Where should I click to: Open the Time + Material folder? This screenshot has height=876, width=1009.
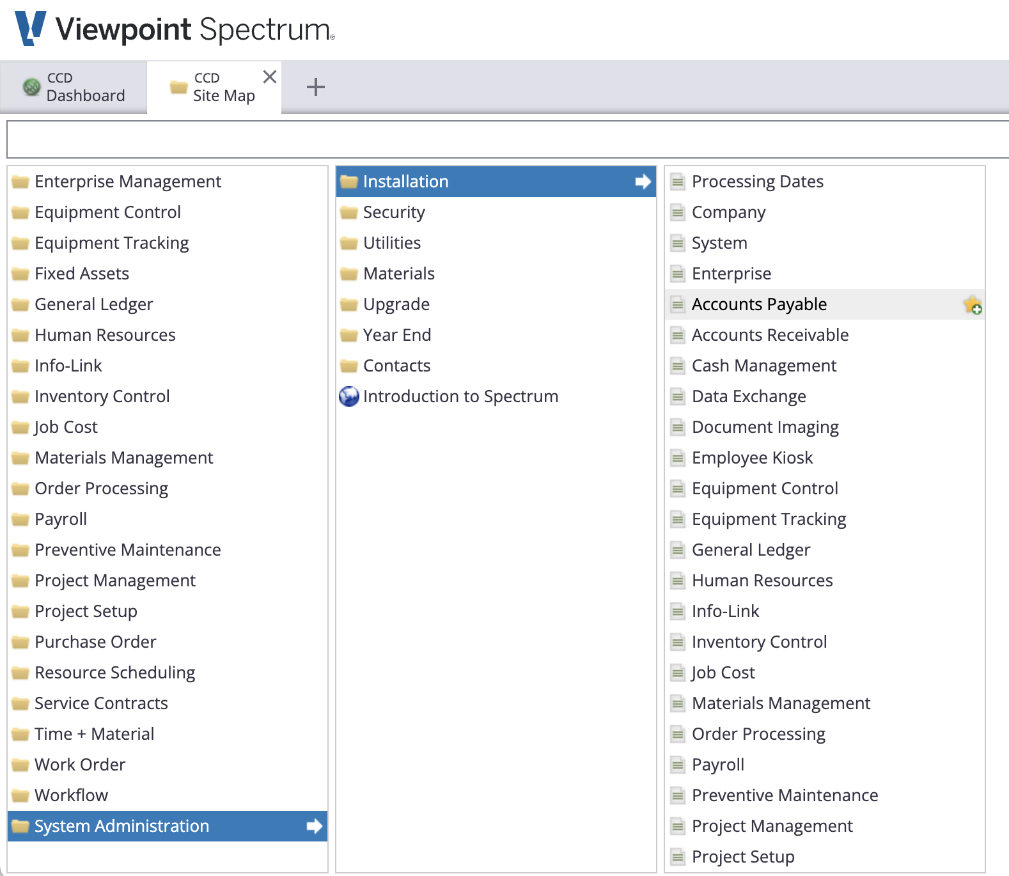(168, 734)
